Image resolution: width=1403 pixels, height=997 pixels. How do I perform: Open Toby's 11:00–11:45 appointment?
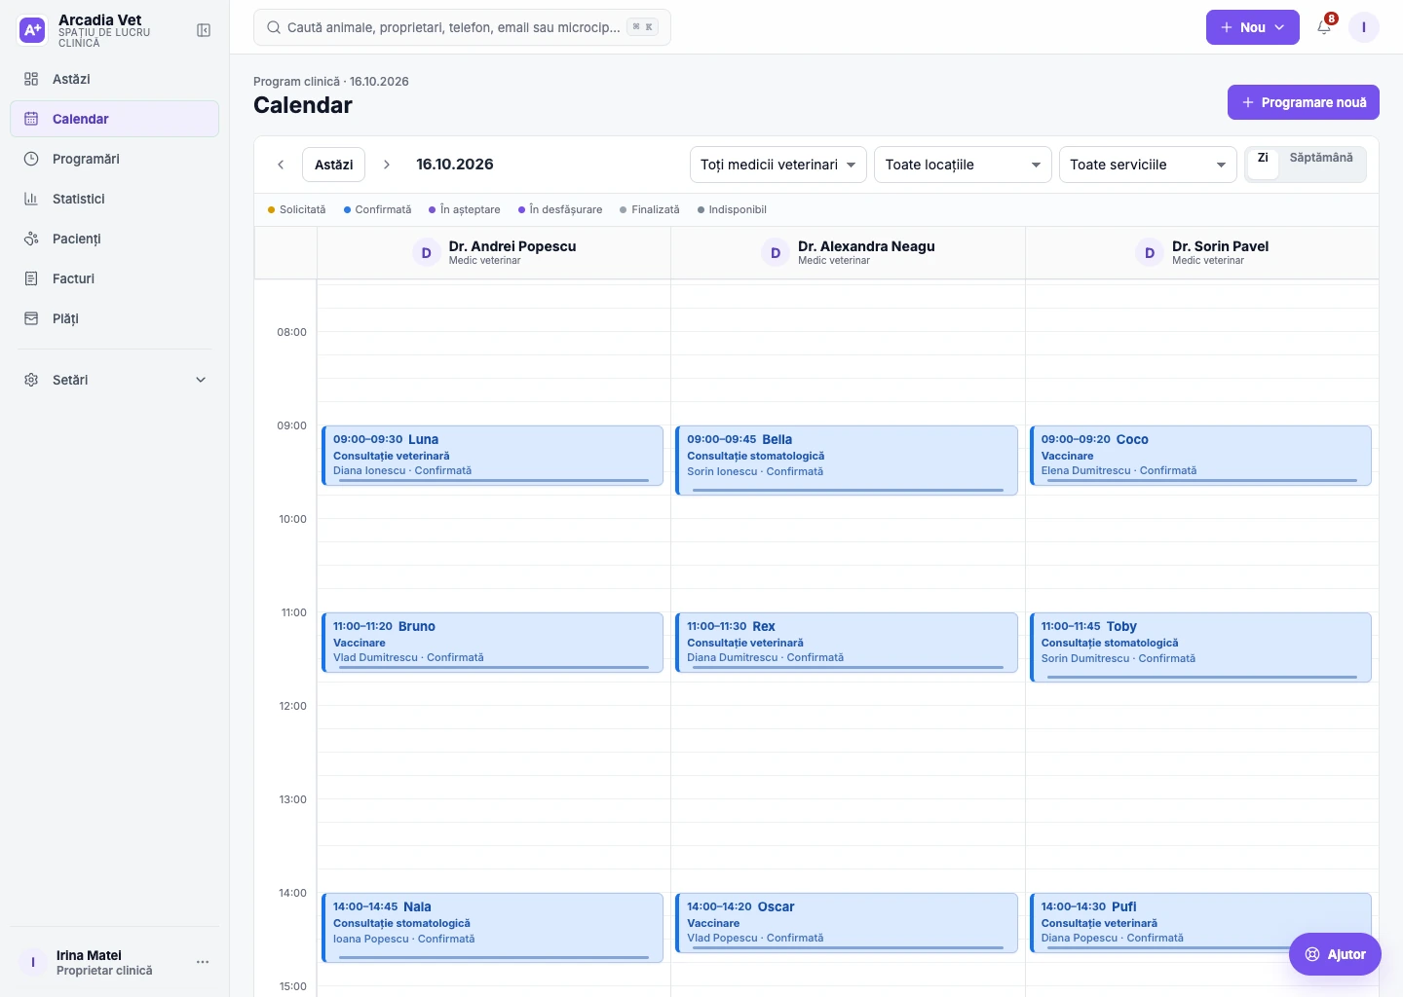pyautogui.click(x=1200, y=647)
